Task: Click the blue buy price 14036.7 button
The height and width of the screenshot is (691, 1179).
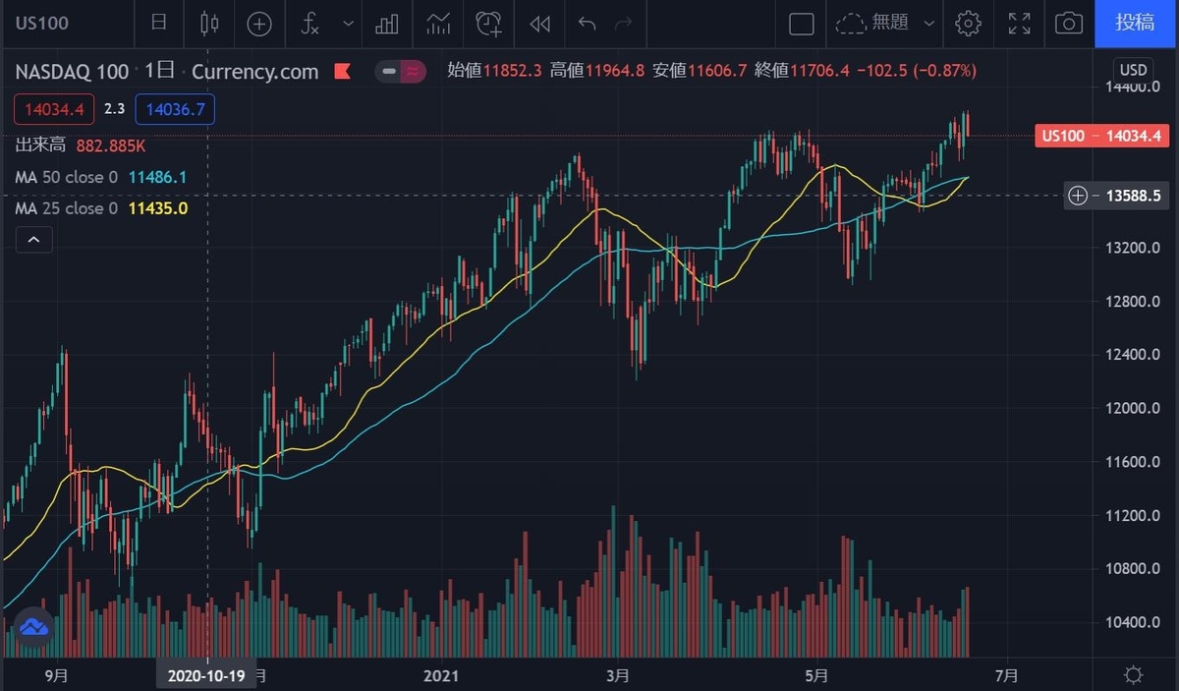Action: [175, 109]
